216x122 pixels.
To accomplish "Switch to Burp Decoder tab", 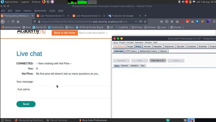I will coord(181,46).
